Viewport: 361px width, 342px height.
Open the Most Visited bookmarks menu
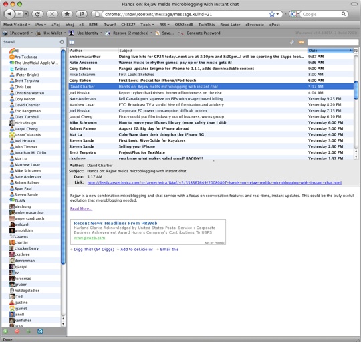(x=17, y=25)
